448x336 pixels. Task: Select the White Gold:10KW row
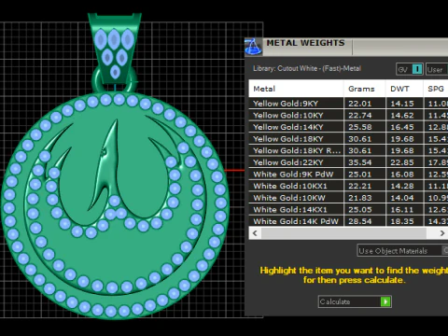[348, 198]
